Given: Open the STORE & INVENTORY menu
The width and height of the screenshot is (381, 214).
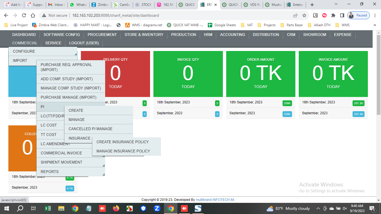Looking at the screenshot, I should [144, 35].
